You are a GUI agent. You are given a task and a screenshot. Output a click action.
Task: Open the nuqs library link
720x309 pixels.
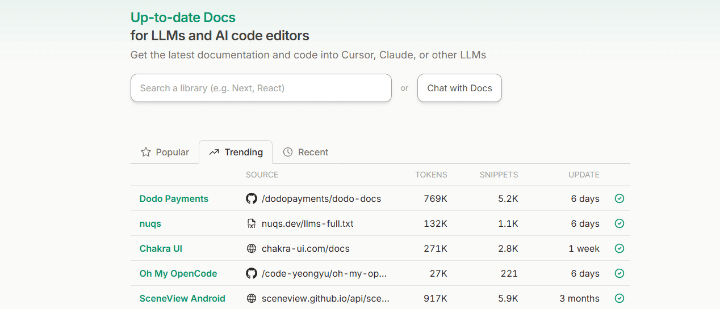tap(150, 223)
